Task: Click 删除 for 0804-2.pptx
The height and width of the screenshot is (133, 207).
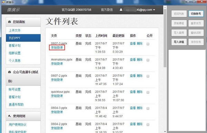Action: pos(140,124)
